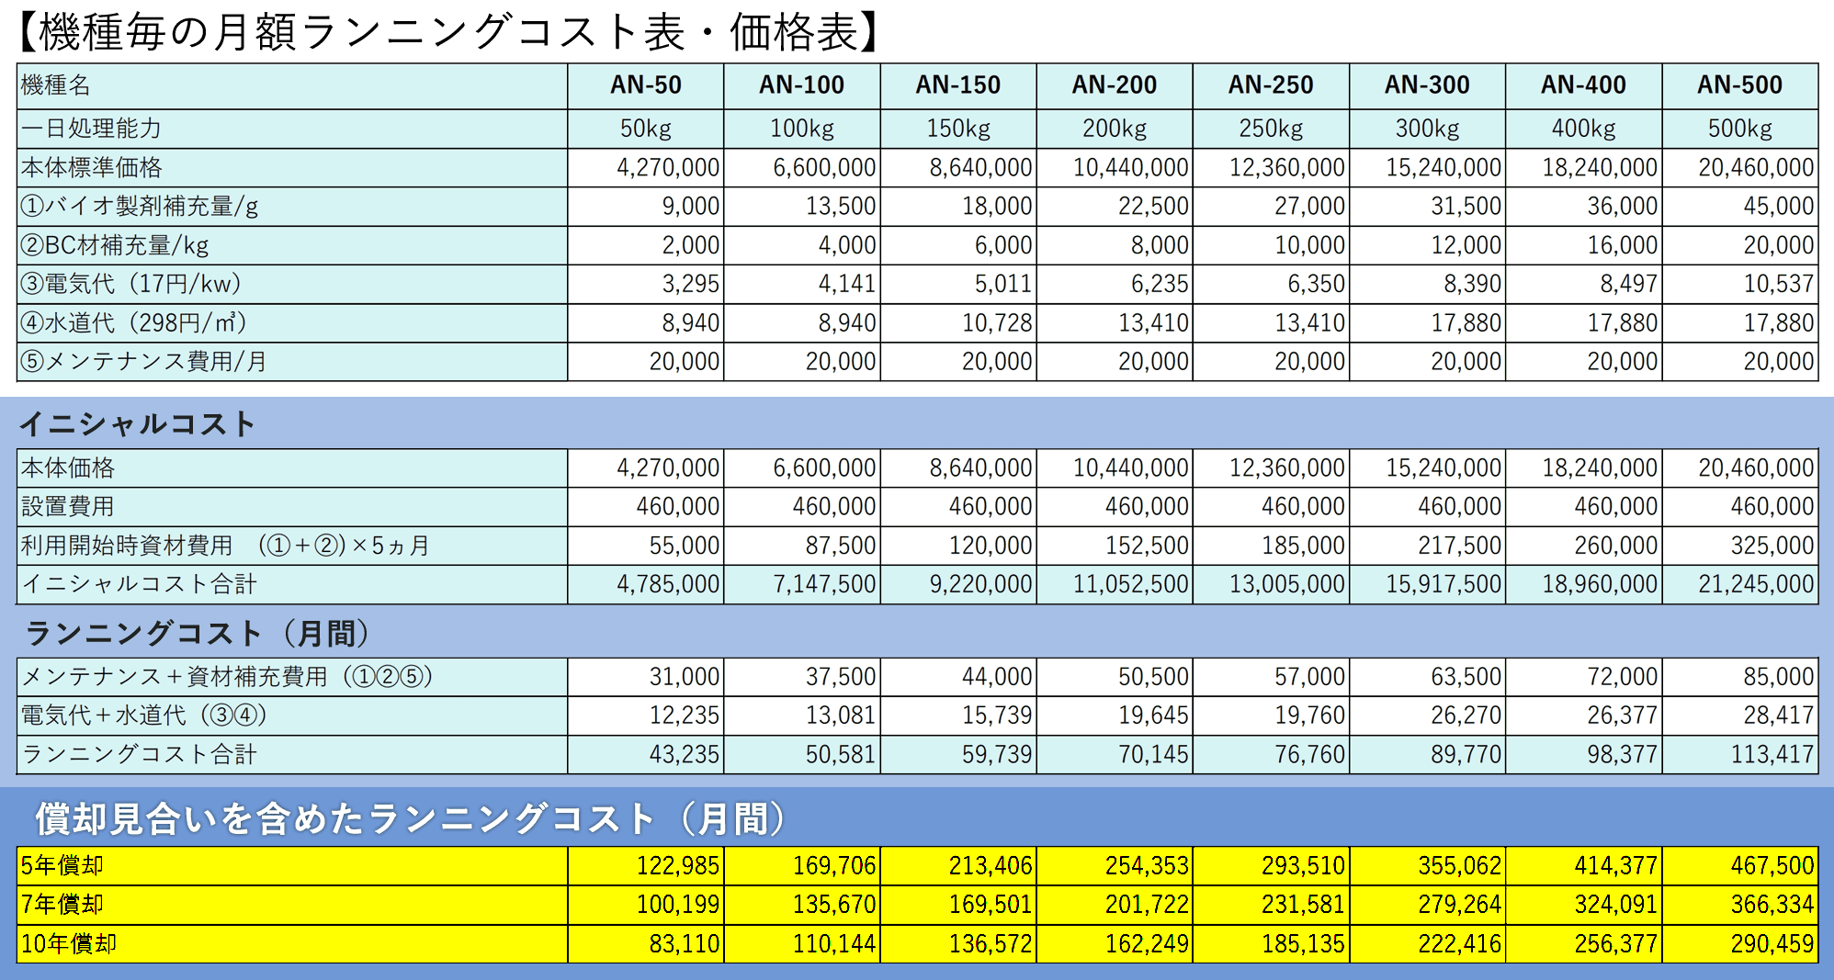This screenshot has height=980, width=1834.
Task: Select the AN-100 column header
Action: [x=802, y=85]
